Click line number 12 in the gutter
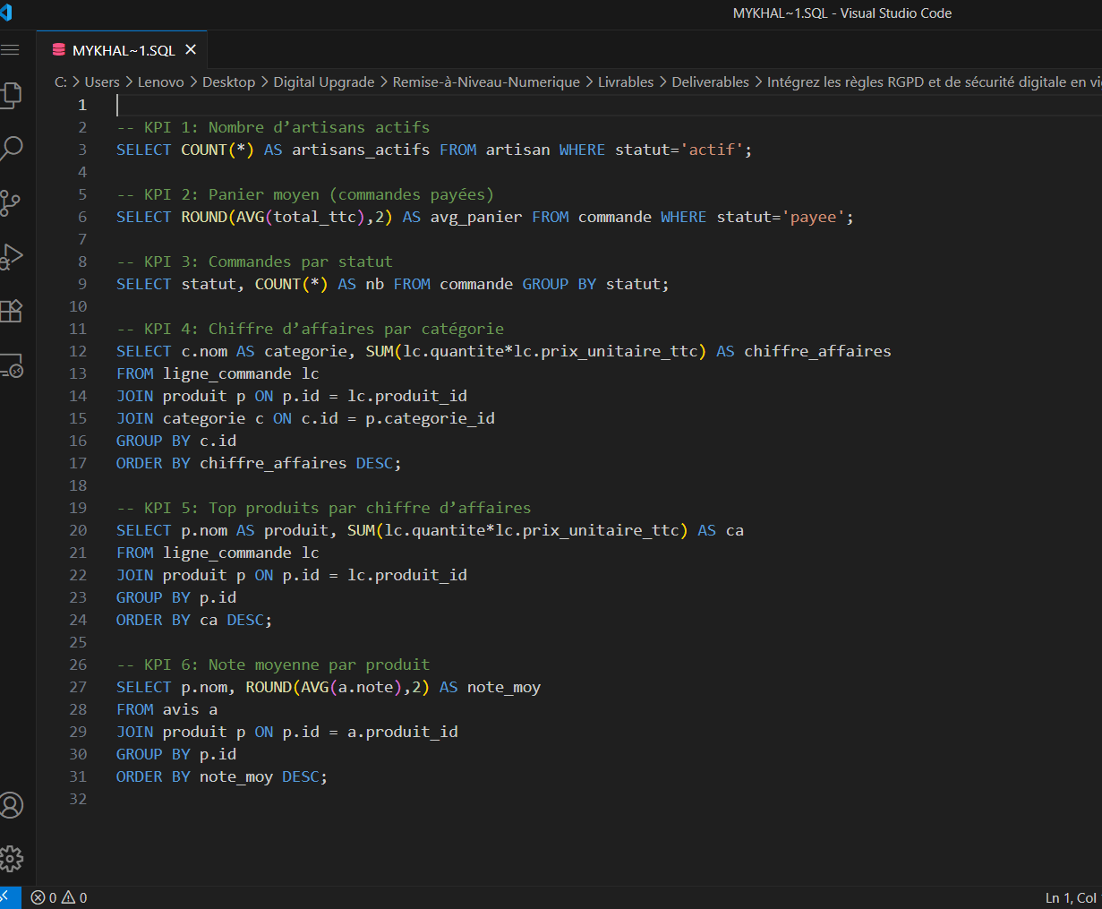The width and height of the screenshot is (1102, 909). 78,351
